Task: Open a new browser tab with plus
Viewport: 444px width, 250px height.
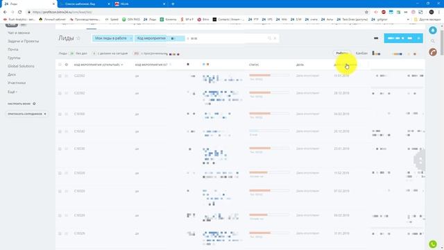Action: [x=173, y=4]
